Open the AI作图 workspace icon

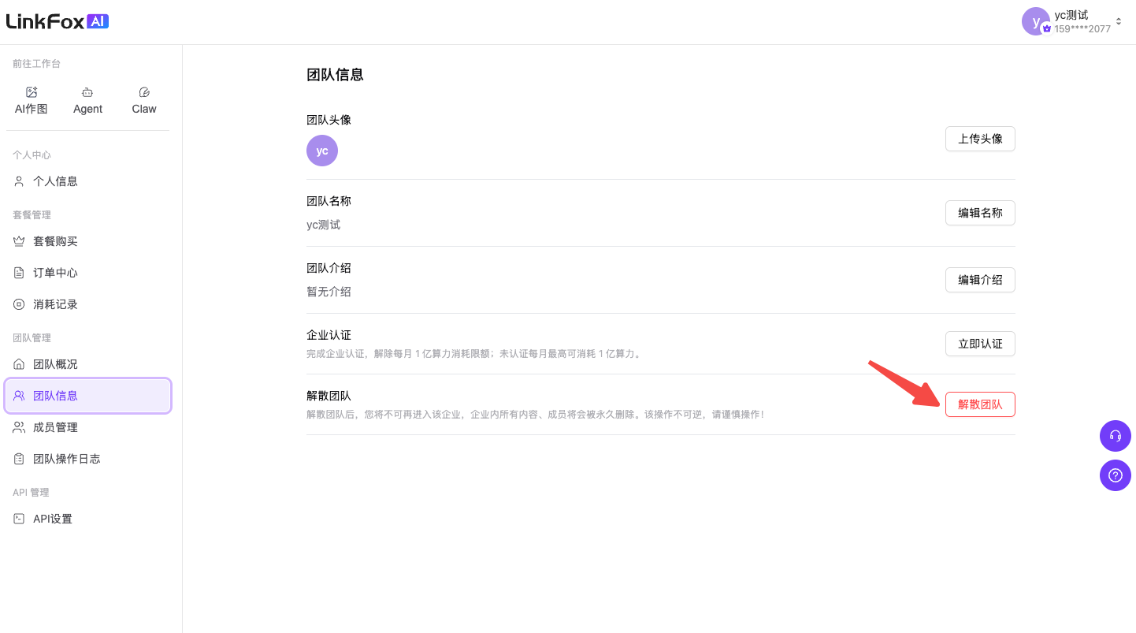click(x=32, y=92)
